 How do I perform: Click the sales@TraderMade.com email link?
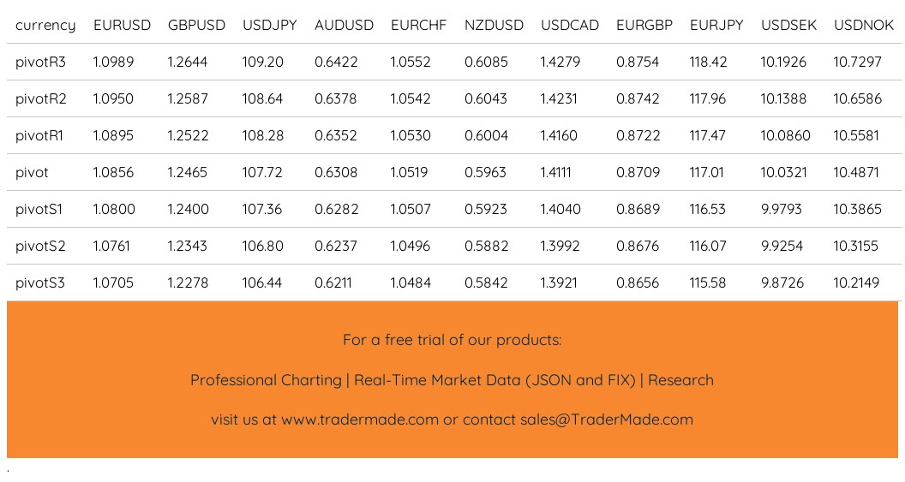tap(607, 420)
